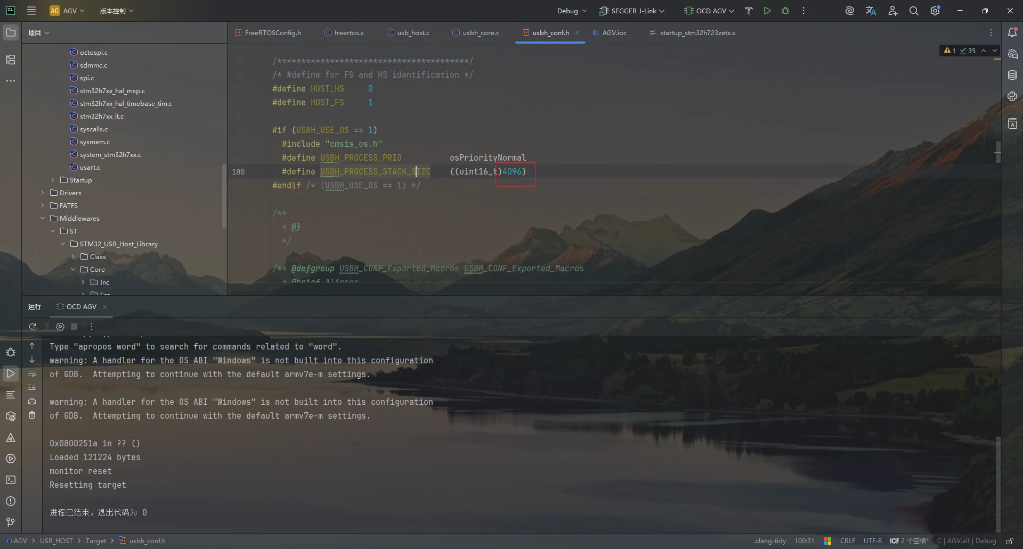Click the Build hammer icon
1023x549 pixels.
click(x=749, y=11)
